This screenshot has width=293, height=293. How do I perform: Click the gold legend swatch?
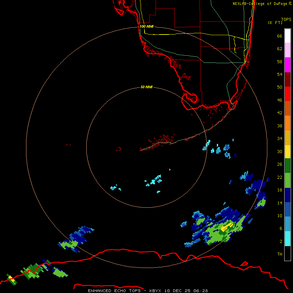tap(287, 138)
